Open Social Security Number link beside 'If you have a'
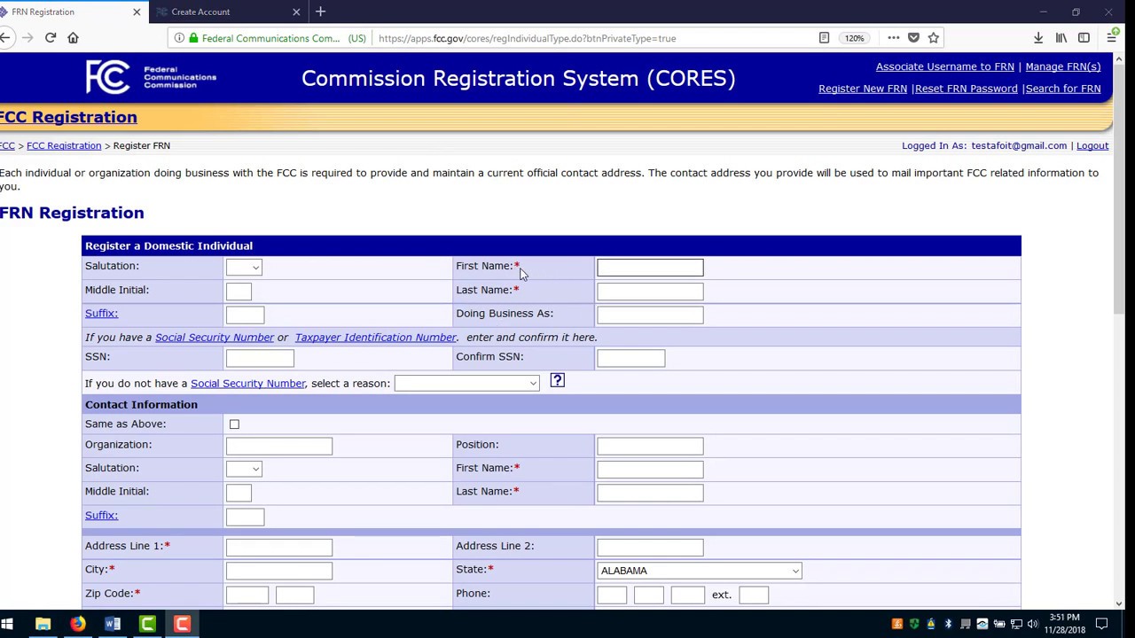 point(215,338)
